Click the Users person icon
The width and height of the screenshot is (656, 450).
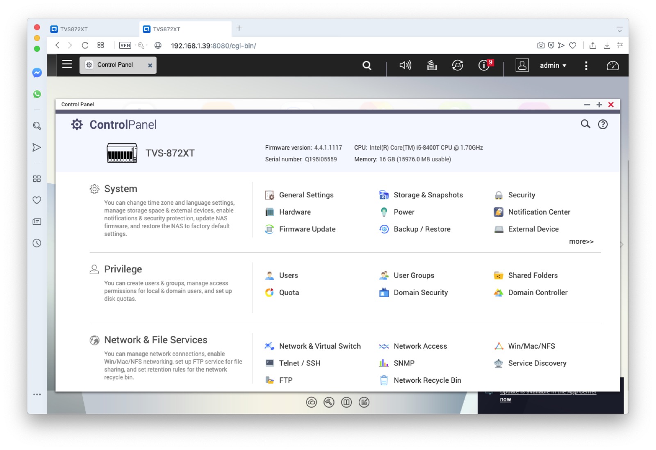click(269, 276)
